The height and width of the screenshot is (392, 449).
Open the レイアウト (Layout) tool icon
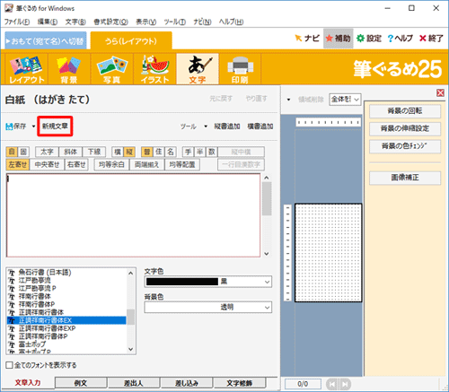pyautogui.click(x=26, y=69)
